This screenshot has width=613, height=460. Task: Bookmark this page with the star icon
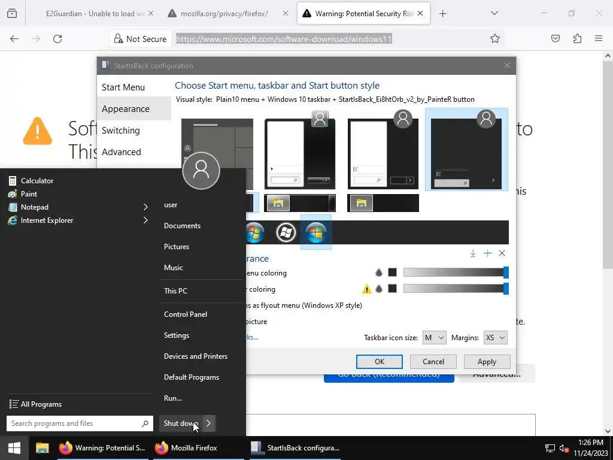pos(495,39)
